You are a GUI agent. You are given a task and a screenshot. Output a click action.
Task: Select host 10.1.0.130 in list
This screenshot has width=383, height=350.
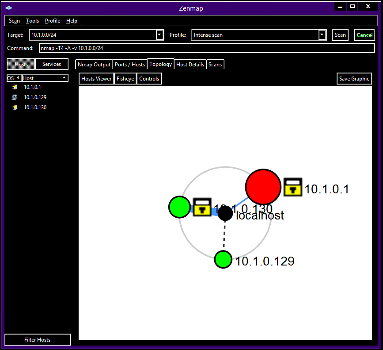pos(35,108)
